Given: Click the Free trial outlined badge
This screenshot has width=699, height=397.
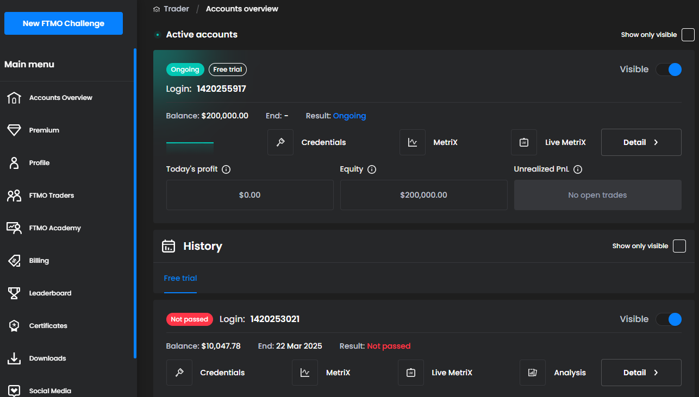Looking at the screenshot, I should (x=228, y=70).
